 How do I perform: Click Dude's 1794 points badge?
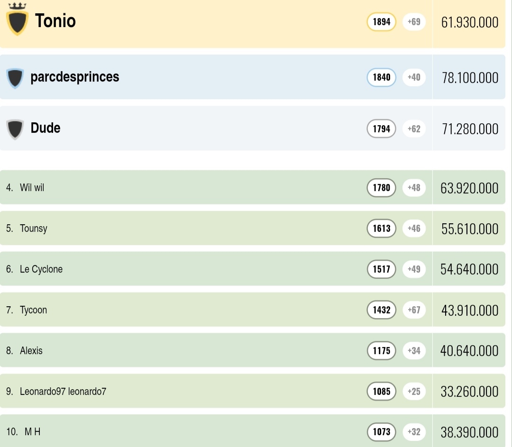click(x=381, y=128)
